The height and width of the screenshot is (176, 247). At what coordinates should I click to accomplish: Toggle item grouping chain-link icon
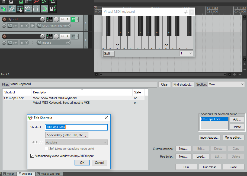[x=12, y=9]
